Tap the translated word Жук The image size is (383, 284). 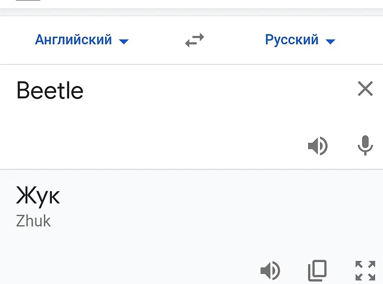tap(38, 196)
